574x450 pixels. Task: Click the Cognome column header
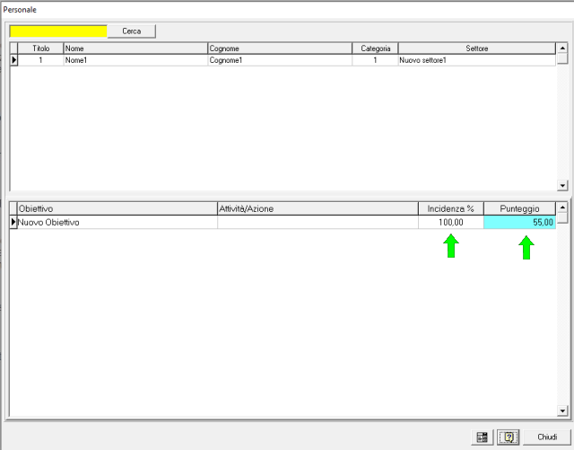[x=279, y=48]
